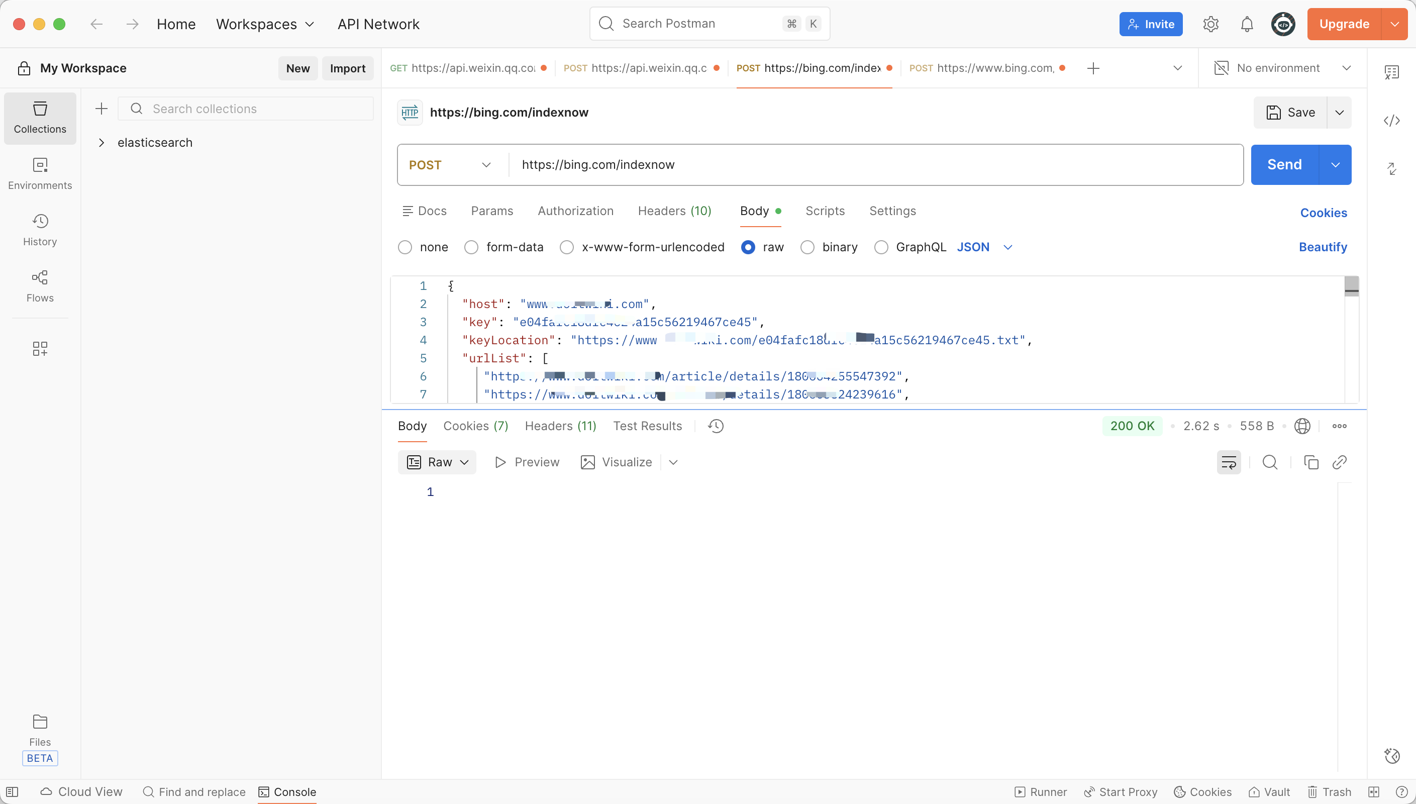Copy the response body with copy icon
The image size is (1416, 804).
pyautogui.click(x=1311, y=462)
